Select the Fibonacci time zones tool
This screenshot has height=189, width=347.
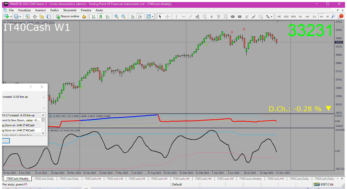[x=261, y=17]
